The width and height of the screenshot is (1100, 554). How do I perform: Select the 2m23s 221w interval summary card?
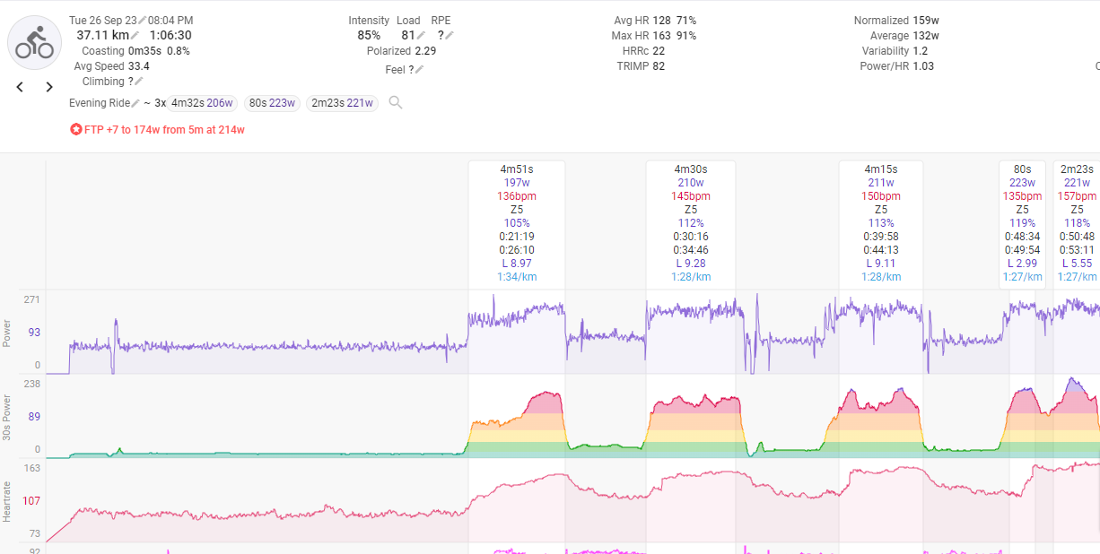[1076, 223]
